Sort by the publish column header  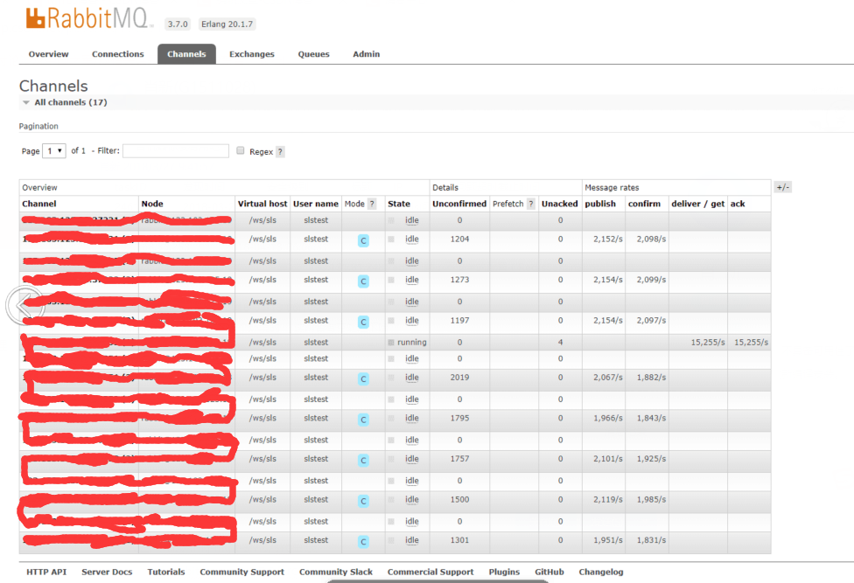click(600, 204)
